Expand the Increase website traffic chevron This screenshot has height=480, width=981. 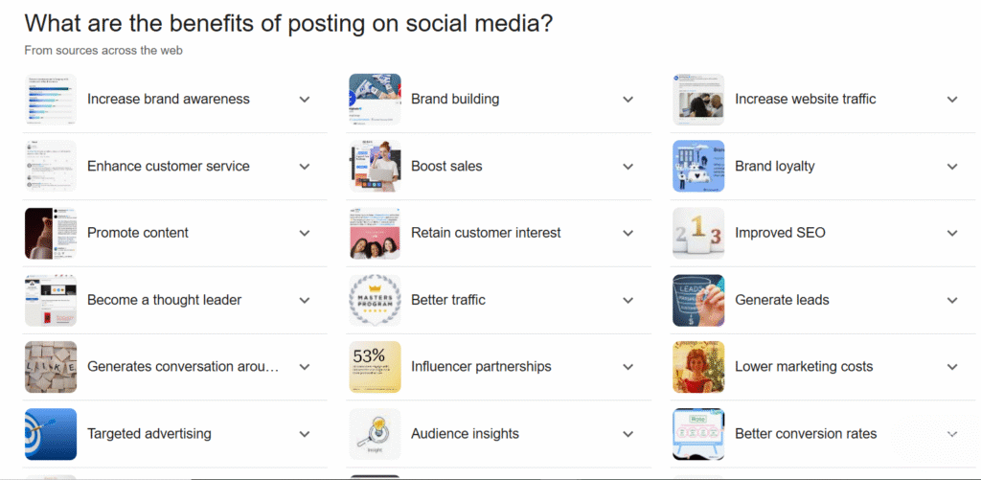pos(952,100)
